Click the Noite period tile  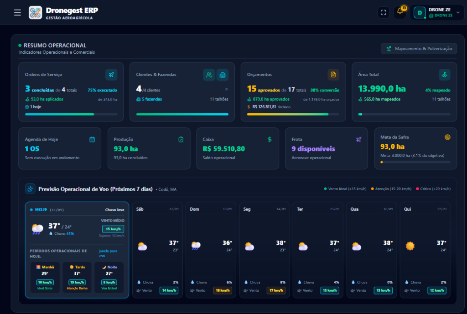(109, 277)
